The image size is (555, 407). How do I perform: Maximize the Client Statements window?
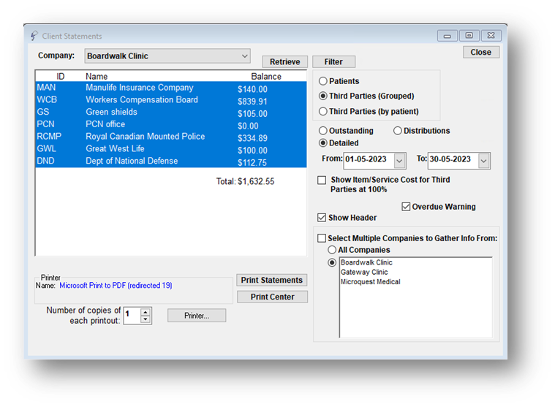point(469,35)
